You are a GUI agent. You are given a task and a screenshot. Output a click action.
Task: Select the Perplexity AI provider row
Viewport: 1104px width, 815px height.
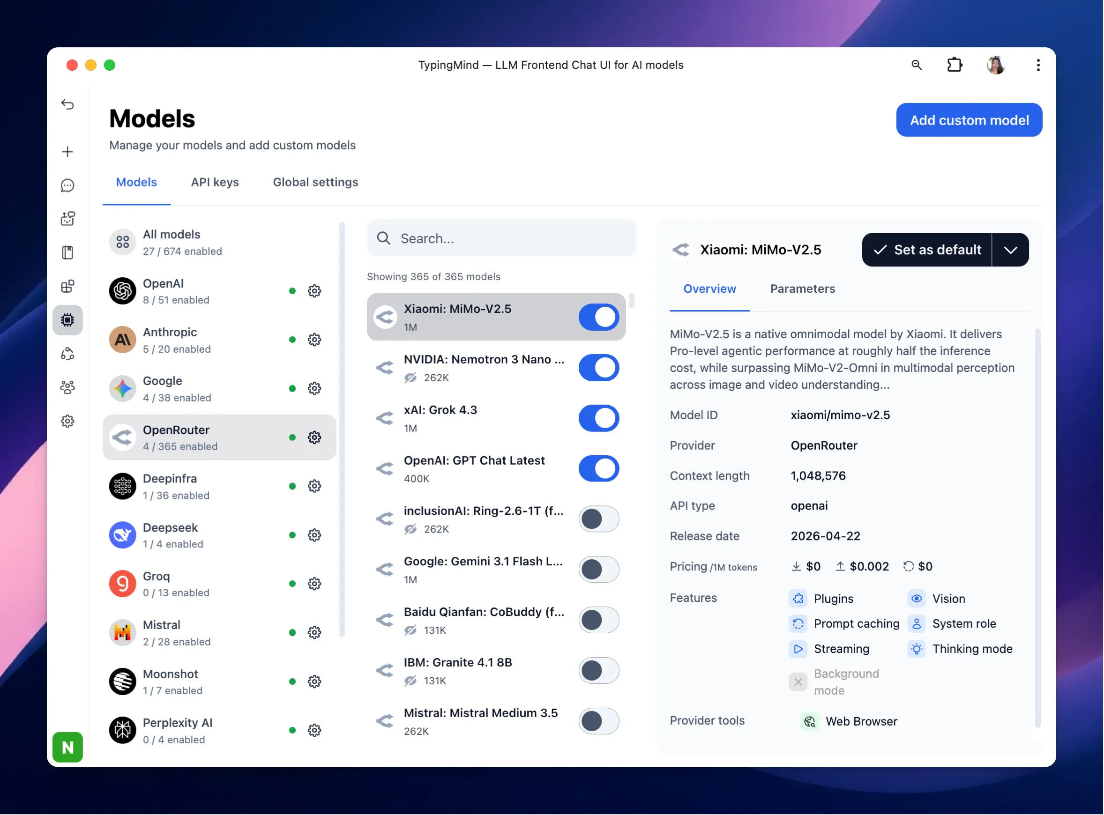click(219, 731)
